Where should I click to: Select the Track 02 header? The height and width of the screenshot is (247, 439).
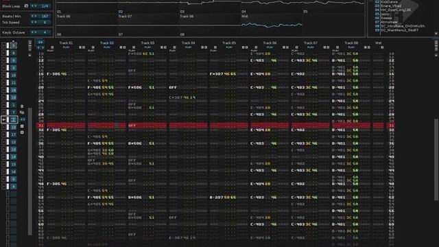[x=107, y=43]
